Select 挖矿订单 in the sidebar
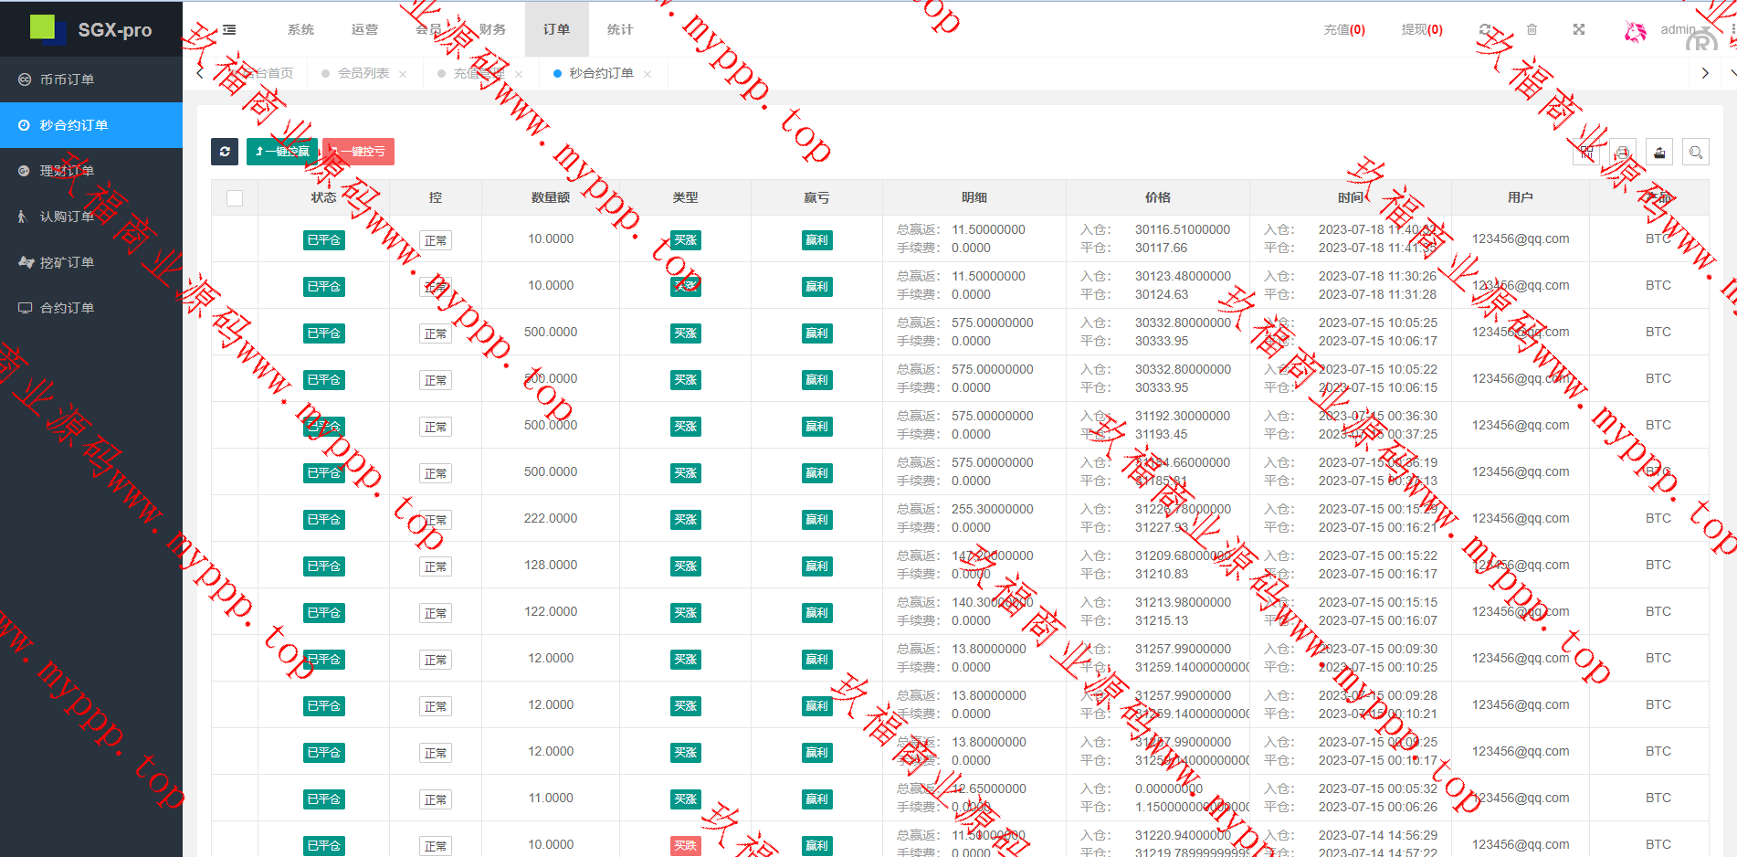The image size is (1737, 857). (67, 263)
